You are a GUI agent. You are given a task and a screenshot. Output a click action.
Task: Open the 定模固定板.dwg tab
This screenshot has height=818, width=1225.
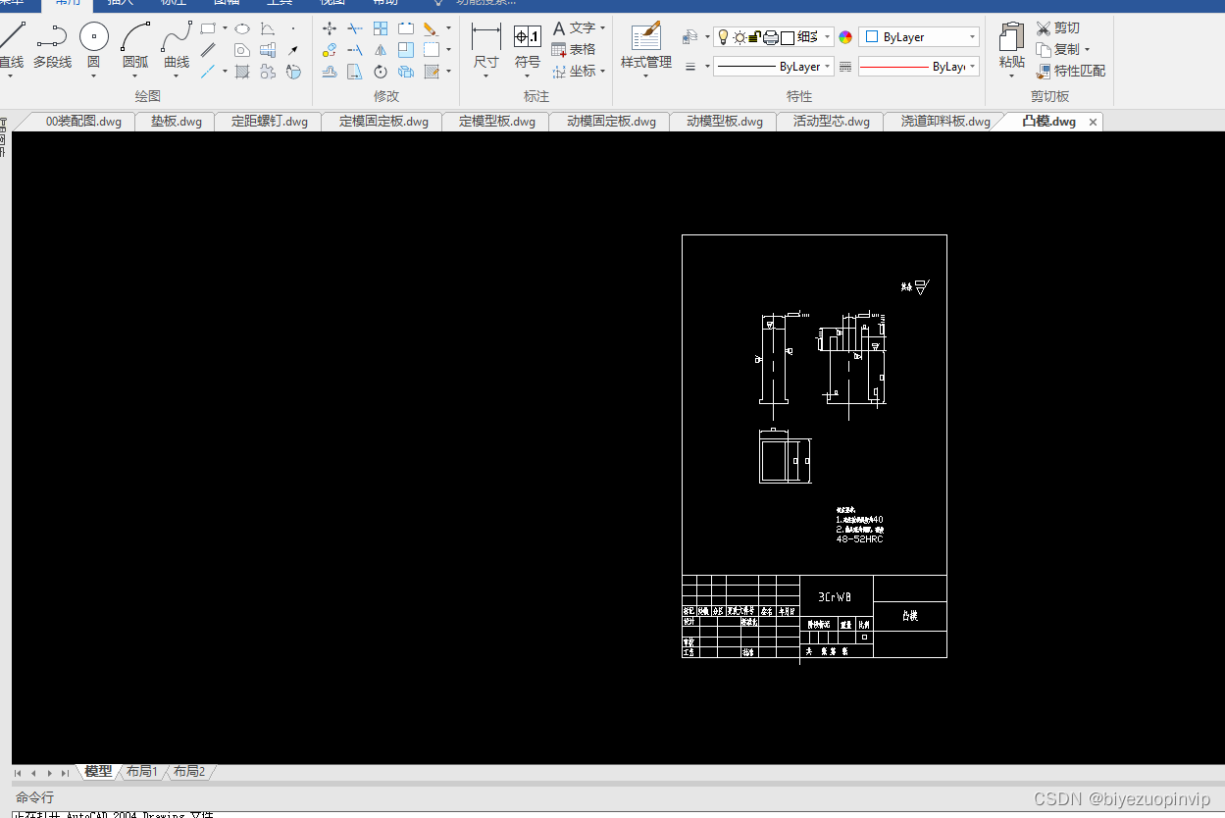(x=383, y=122)
